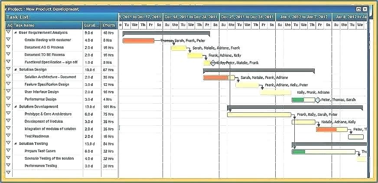Open action arrow for Test Readiness row

click(x=8, y=136)
